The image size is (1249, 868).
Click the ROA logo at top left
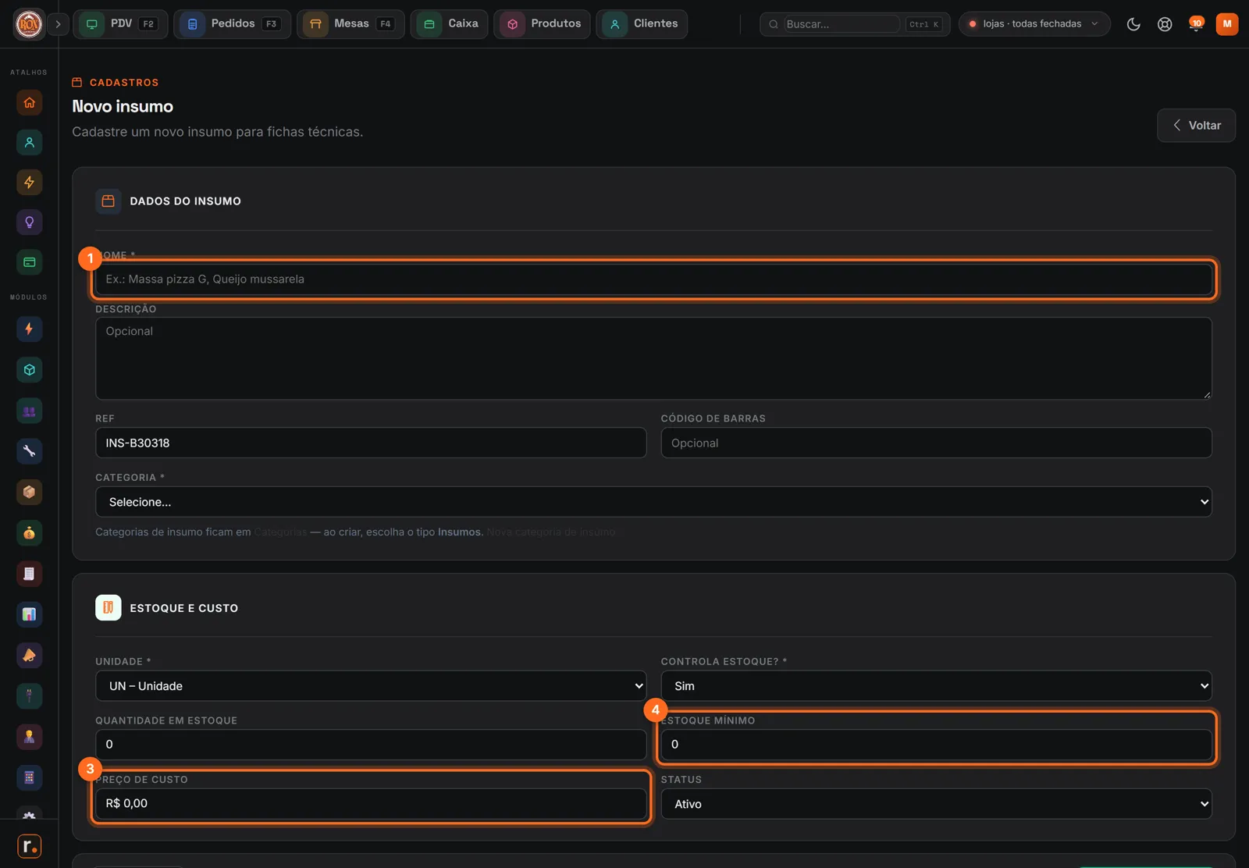click(x=29, y=24)
